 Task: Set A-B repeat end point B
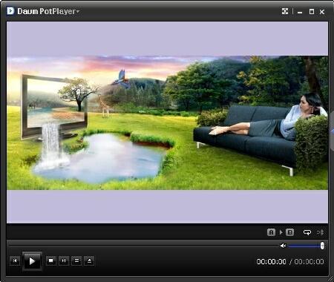pyautogui.click(x=289, y=232)
